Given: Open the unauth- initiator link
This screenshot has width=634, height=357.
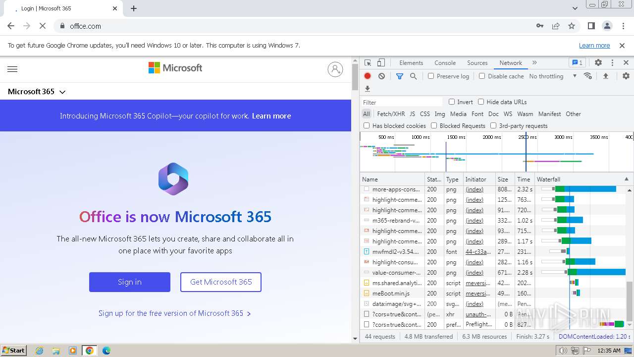Looking at the screenshot, I should coord(477,314).
